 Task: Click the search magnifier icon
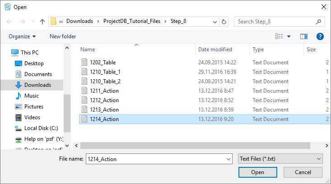318,21
